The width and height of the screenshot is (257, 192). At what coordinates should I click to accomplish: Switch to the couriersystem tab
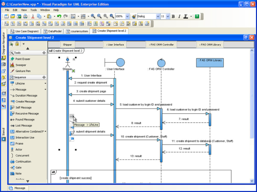(77, 31)
